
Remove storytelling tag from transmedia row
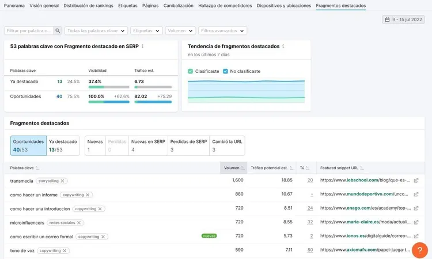tap(63, 181)
